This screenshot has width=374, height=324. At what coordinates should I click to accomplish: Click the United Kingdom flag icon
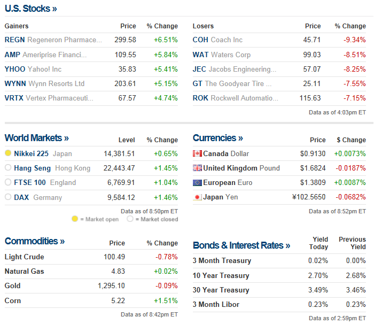(x=197, y=168)
